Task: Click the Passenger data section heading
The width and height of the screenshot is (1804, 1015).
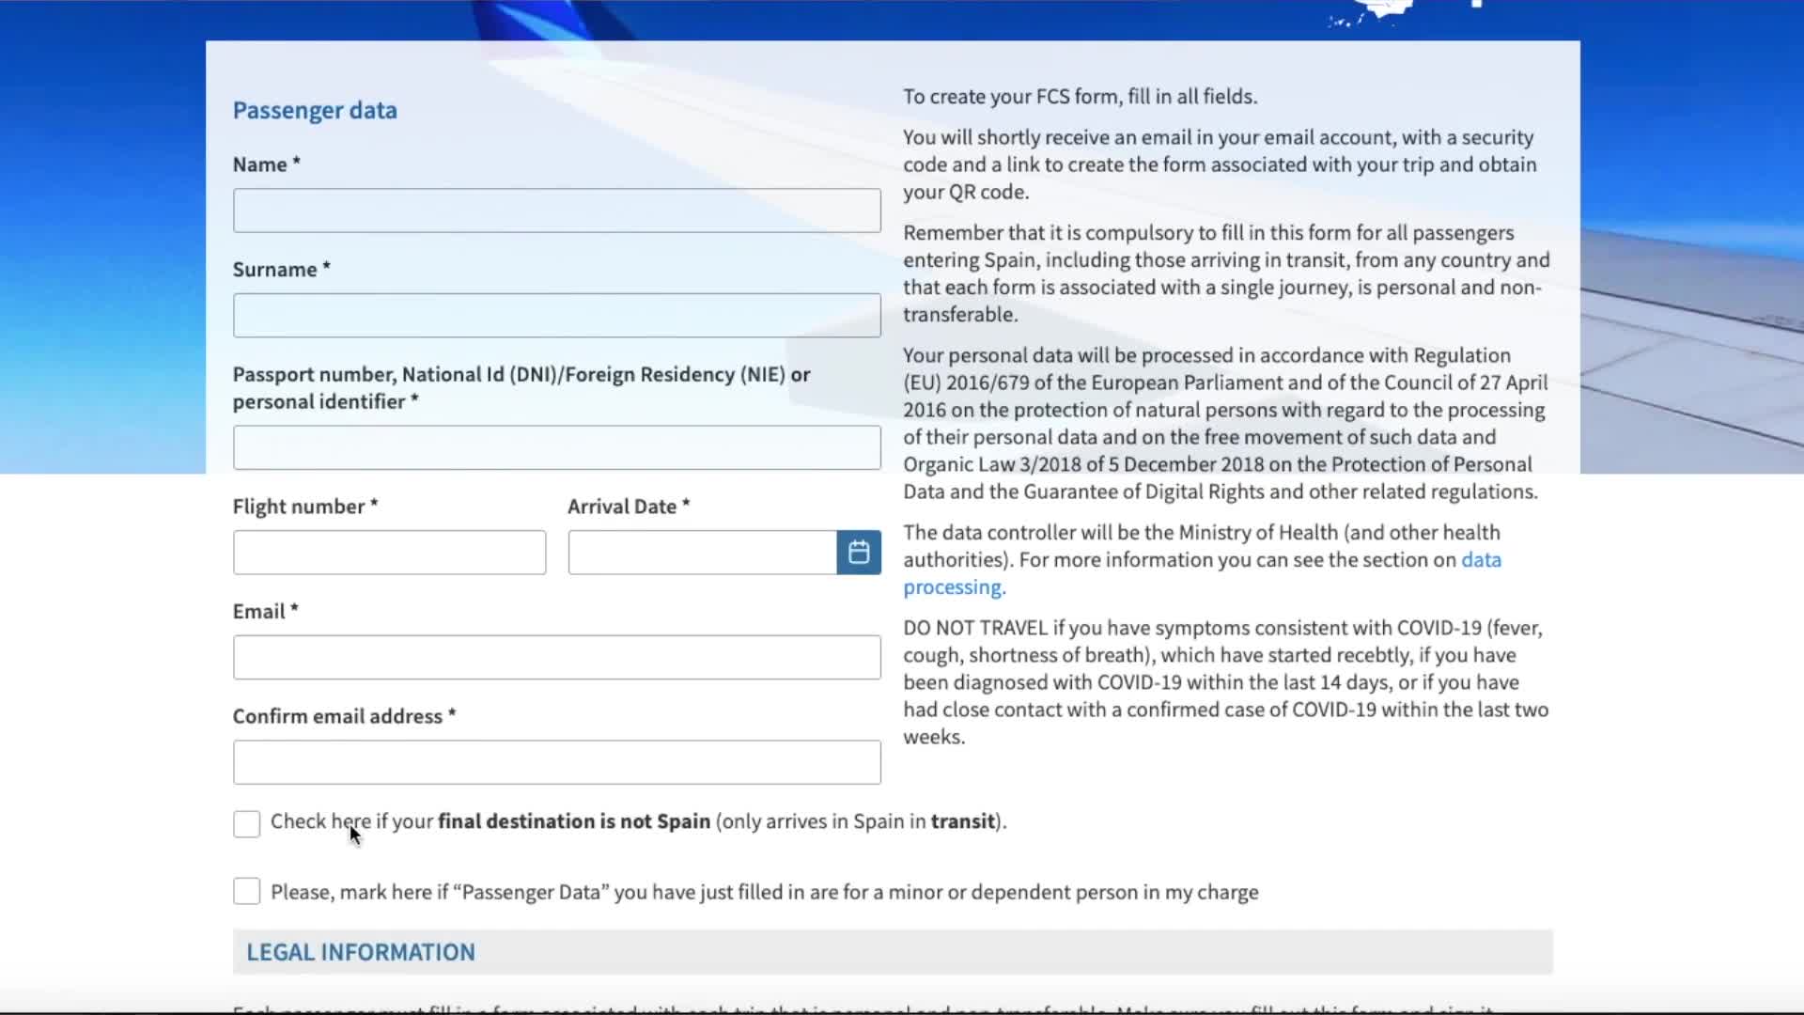Action: [315, 110]
